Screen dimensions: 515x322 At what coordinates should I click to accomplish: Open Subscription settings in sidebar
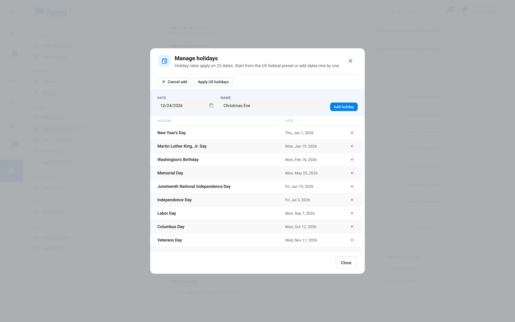tap(54, 57)
